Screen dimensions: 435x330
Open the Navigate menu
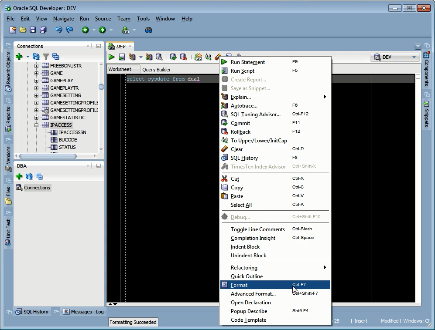click(63, 19)
